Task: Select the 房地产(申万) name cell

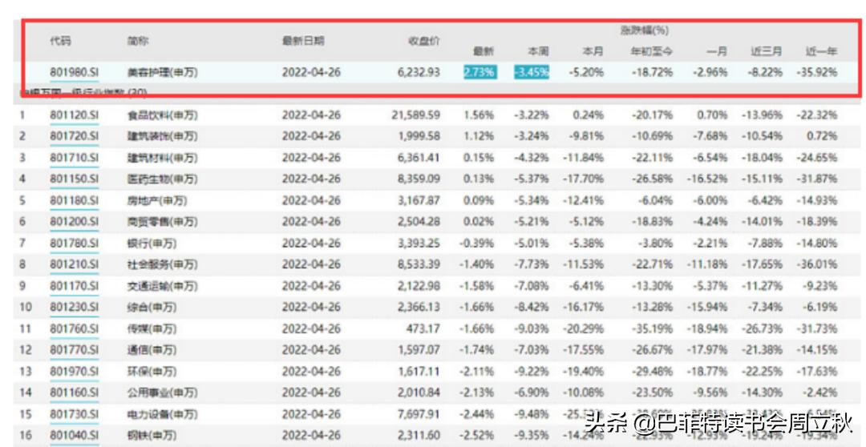Action: pyautogui.click(x=157, y=200)
